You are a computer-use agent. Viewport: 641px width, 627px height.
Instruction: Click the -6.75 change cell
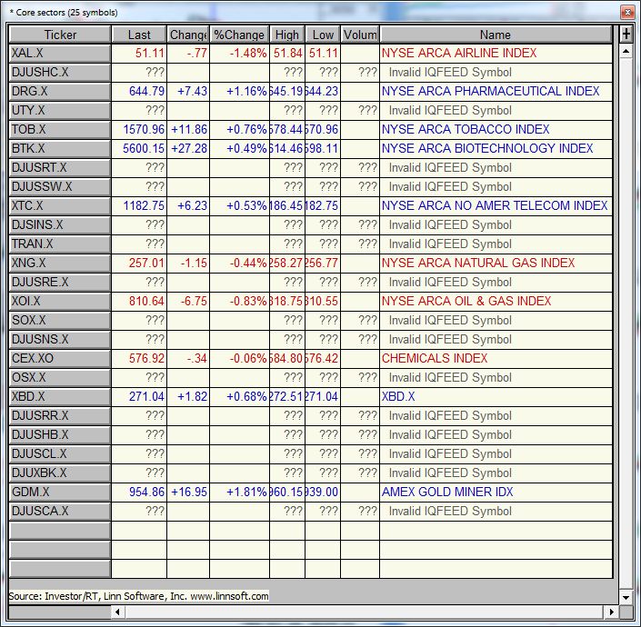click(x=188, y=301)
